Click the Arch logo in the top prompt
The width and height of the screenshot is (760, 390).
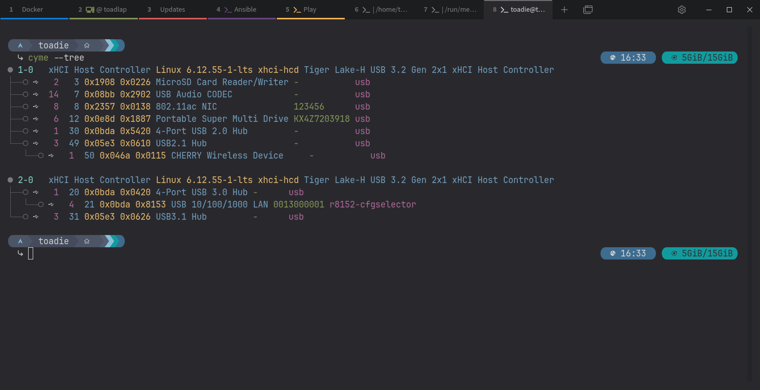(20, 45)
